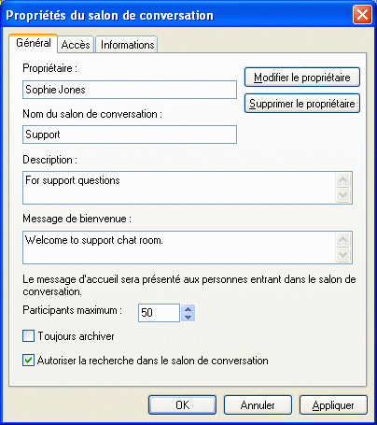Image resolution: width=377 pixels, height=425 pixels.
Task: Select the Général tab
Action: pyautogui.click(x=34, y=43)
